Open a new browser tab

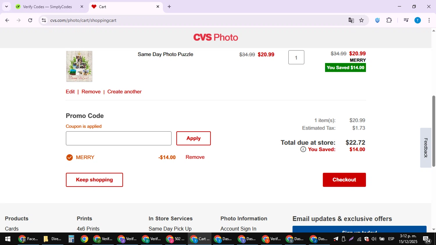point(169,7)
